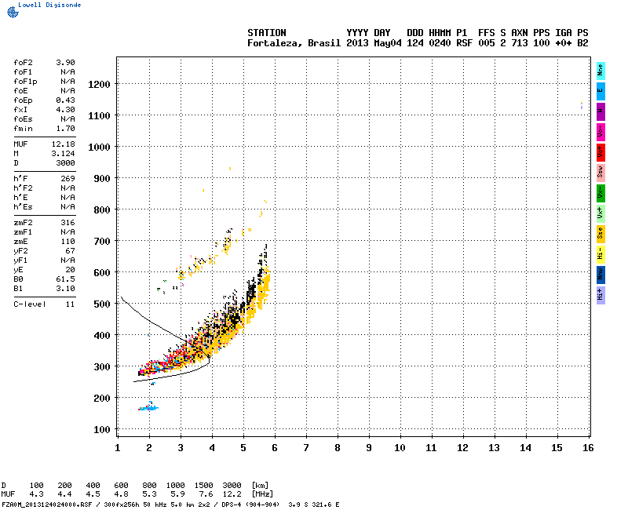Click the 1200 km height axis label
Image resolution: width=628 pixels, height=510 pixels.
pos(99,85)
